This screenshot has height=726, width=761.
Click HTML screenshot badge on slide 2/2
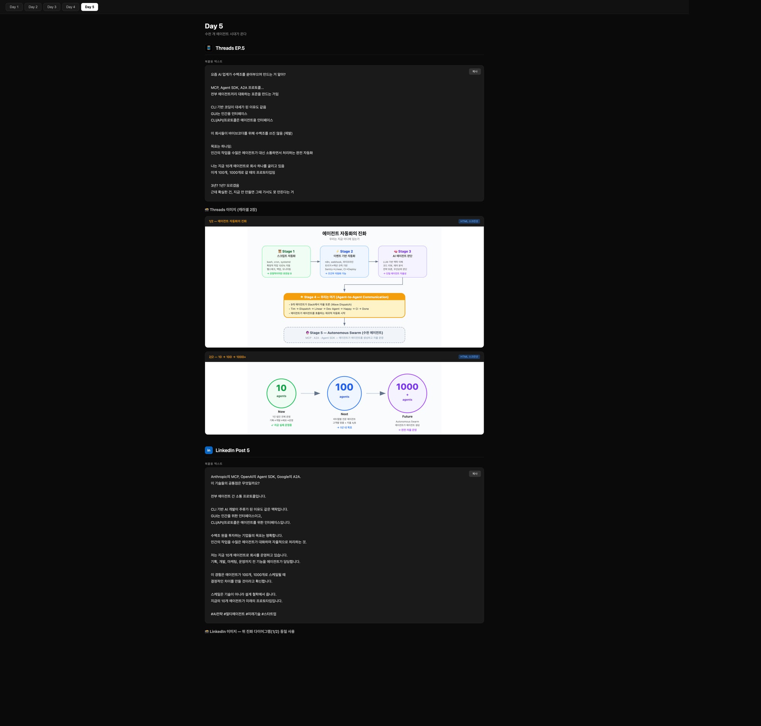pyautogui.click(x=469, y=357)
